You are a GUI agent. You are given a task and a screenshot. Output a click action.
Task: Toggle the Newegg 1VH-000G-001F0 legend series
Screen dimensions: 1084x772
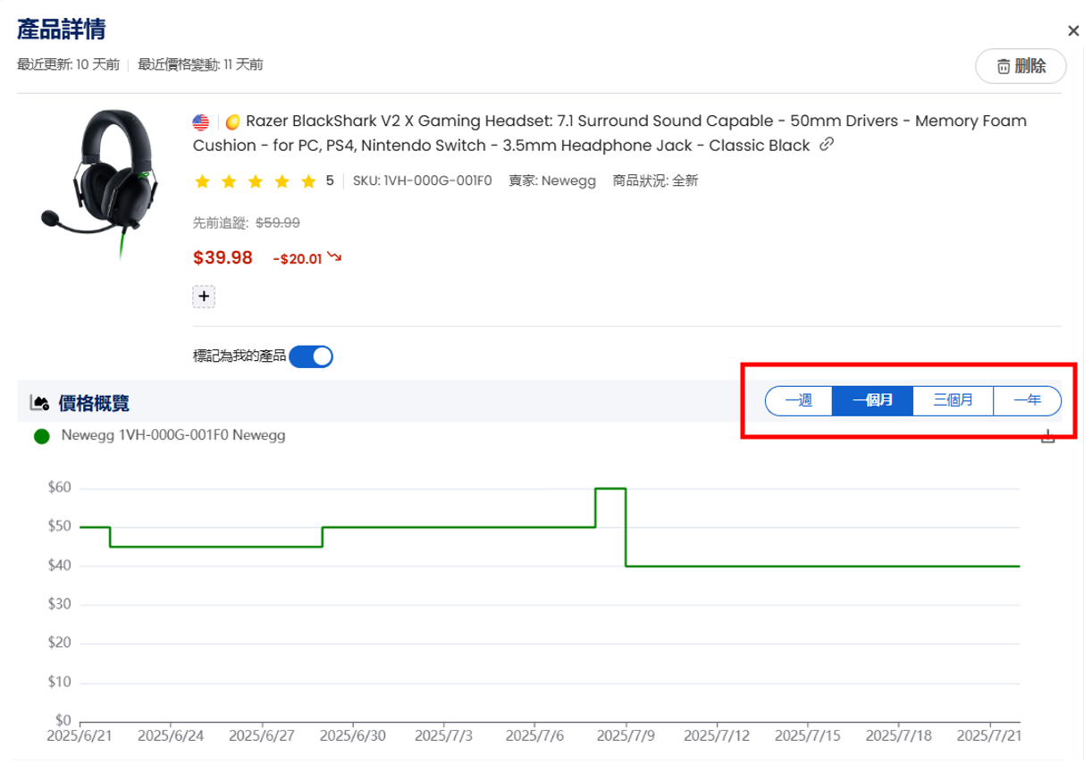tap(160, 437)
